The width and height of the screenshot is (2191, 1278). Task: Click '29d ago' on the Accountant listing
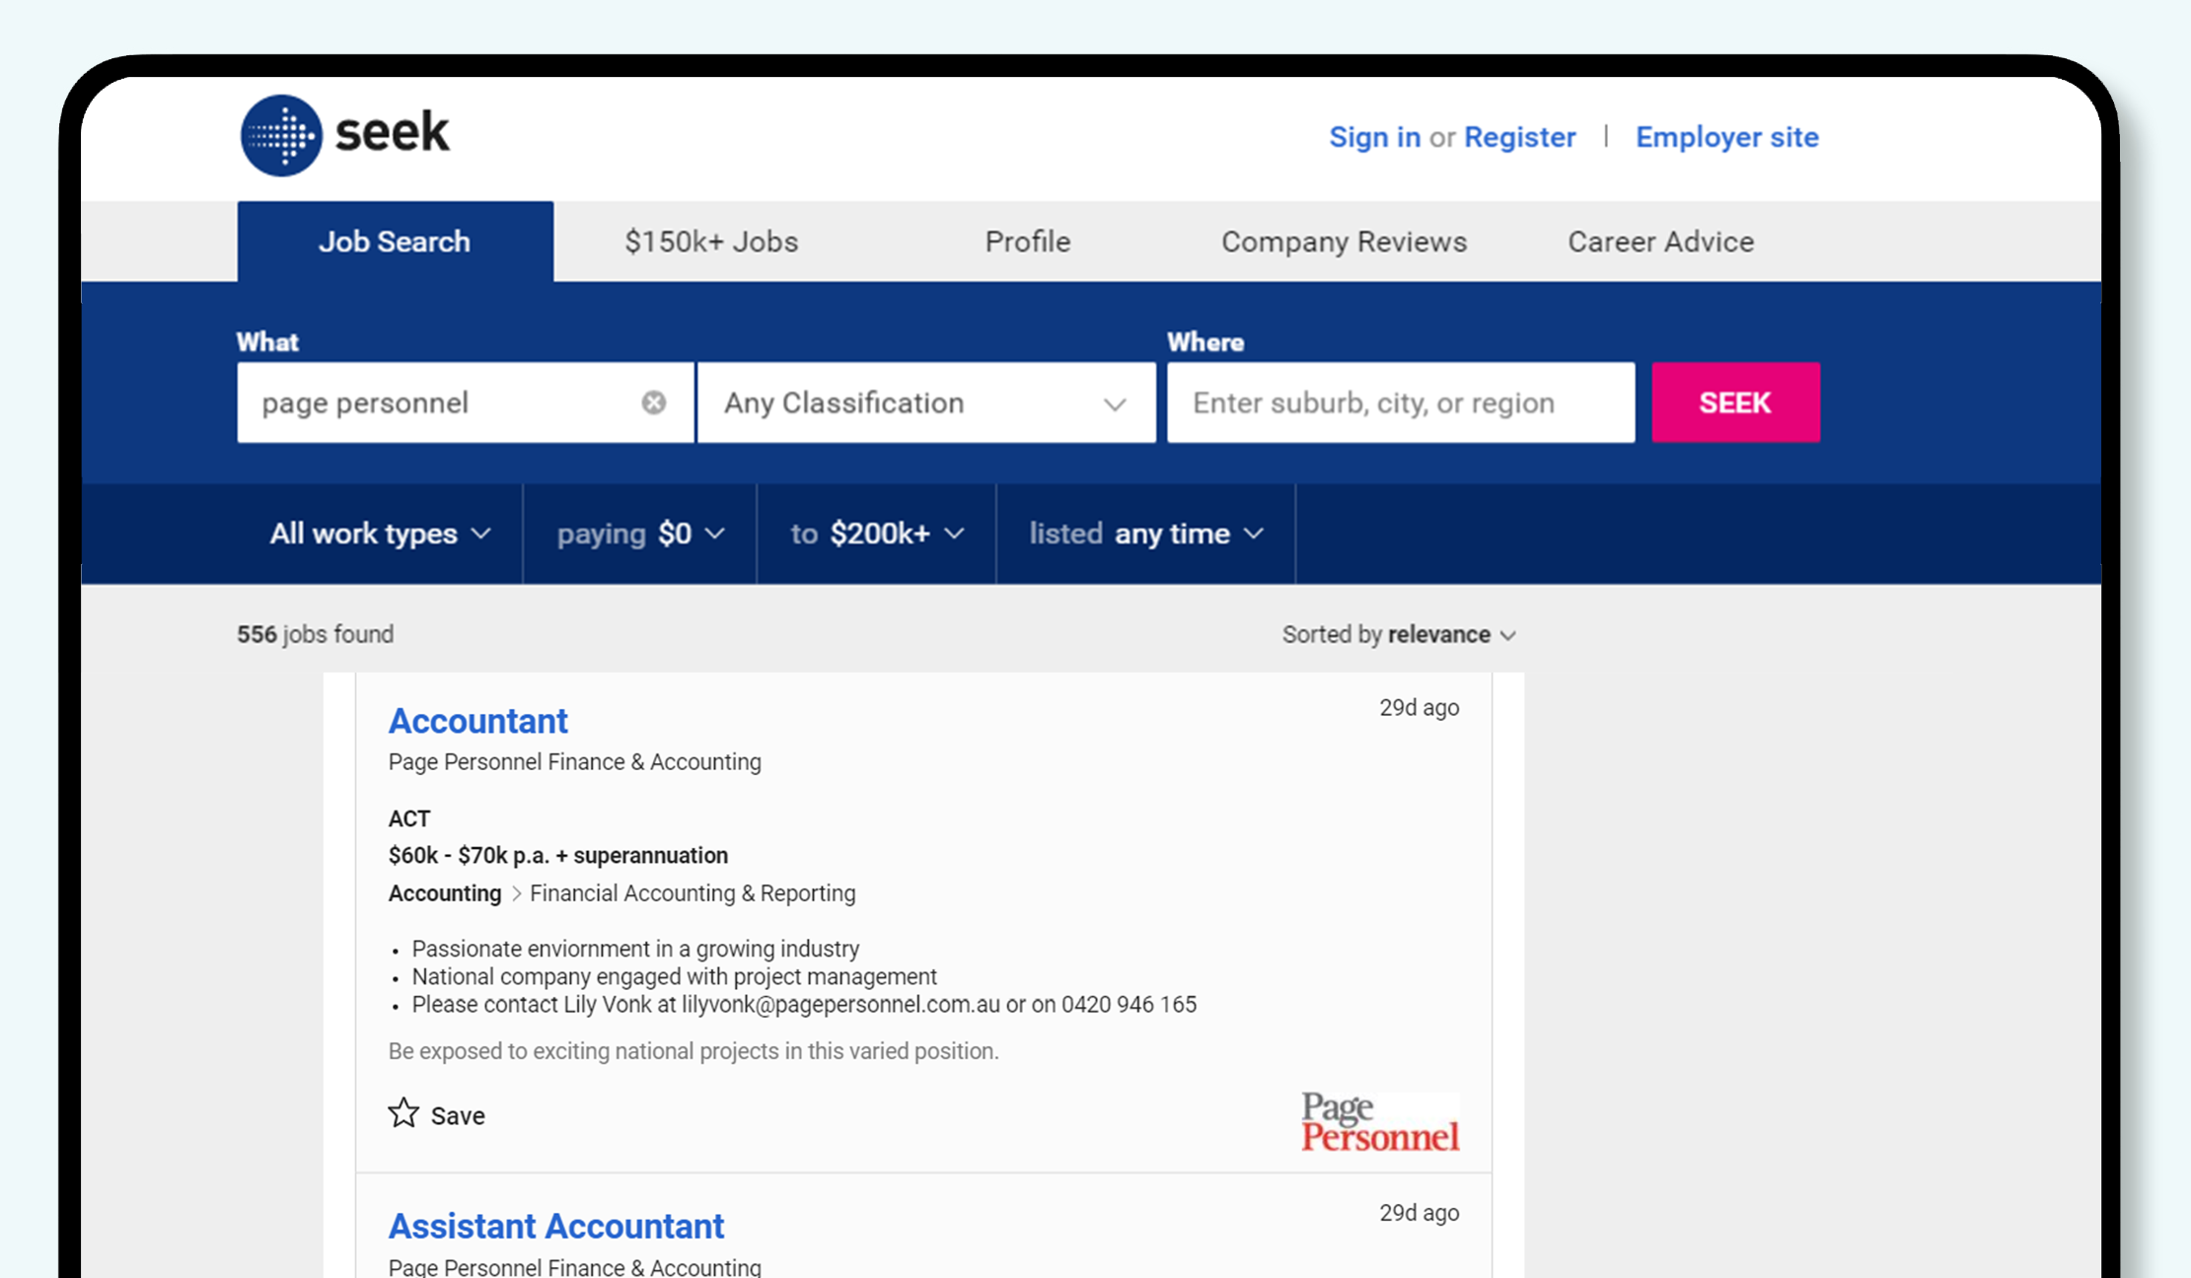pos(1419,708)
